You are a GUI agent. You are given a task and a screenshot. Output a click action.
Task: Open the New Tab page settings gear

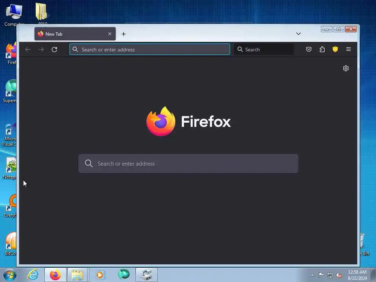(346, 68)
